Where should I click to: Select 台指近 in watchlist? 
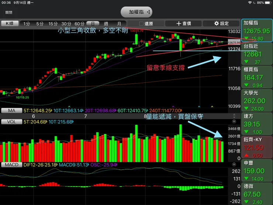click(x=257, y=54)
